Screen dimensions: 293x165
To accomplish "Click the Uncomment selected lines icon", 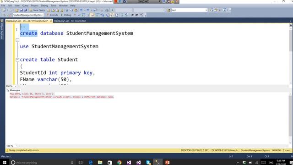I will [x=126, y=15].
